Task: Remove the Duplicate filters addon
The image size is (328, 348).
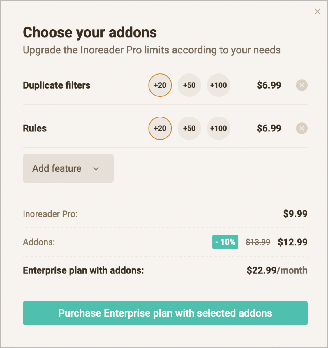Action: 302,85
